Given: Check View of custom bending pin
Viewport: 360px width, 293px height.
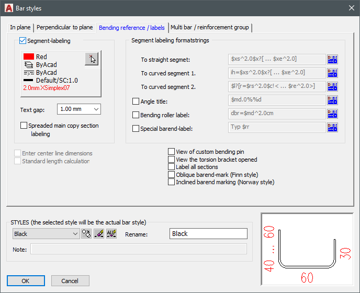Looking at the screenshot, I should pos(171,152).
